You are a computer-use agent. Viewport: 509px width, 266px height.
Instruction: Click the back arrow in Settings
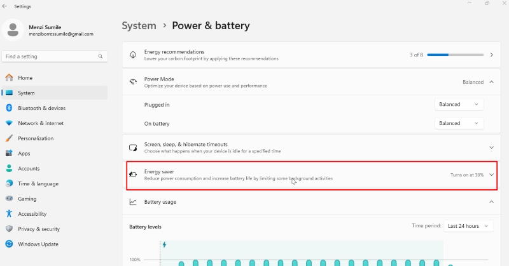point(4,6)
